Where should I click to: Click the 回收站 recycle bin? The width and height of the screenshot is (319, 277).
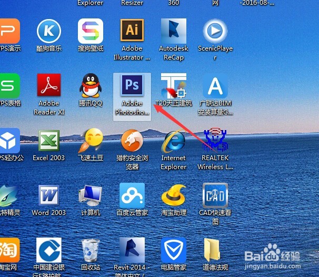point(91,250)
